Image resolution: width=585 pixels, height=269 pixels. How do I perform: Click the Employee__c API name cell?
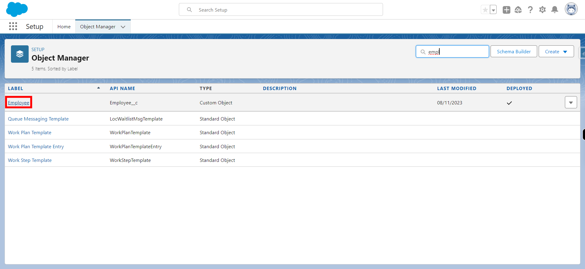point(124,103)
